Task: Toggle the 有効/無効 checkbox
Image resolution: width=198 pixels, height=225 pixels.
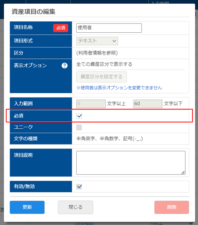Action: click(x=79, y=187)
